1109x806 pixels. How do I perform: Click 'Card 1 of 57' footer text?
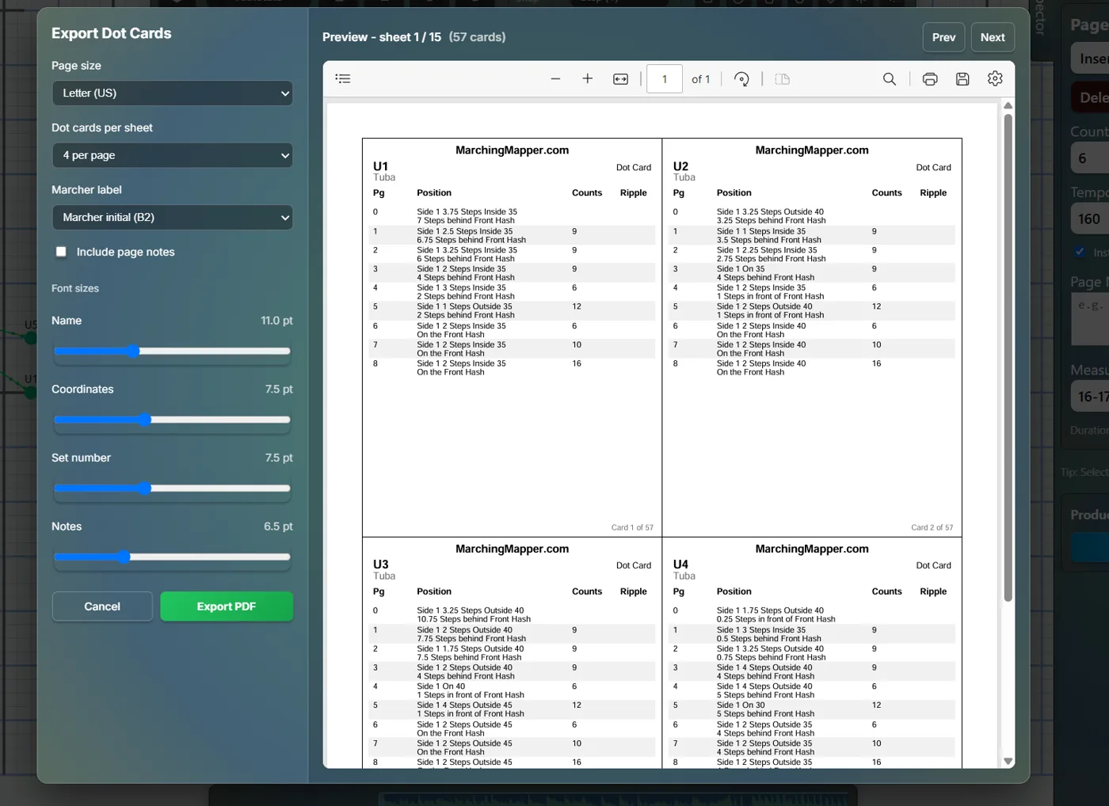point(632,527)
